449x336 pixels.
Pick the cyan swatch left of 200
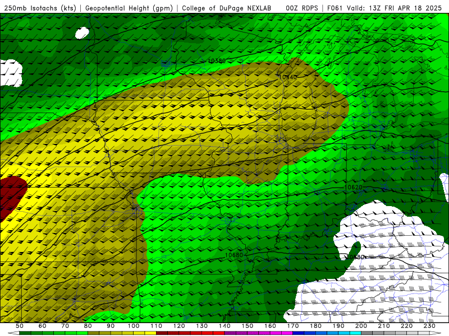tap(355, 333)
